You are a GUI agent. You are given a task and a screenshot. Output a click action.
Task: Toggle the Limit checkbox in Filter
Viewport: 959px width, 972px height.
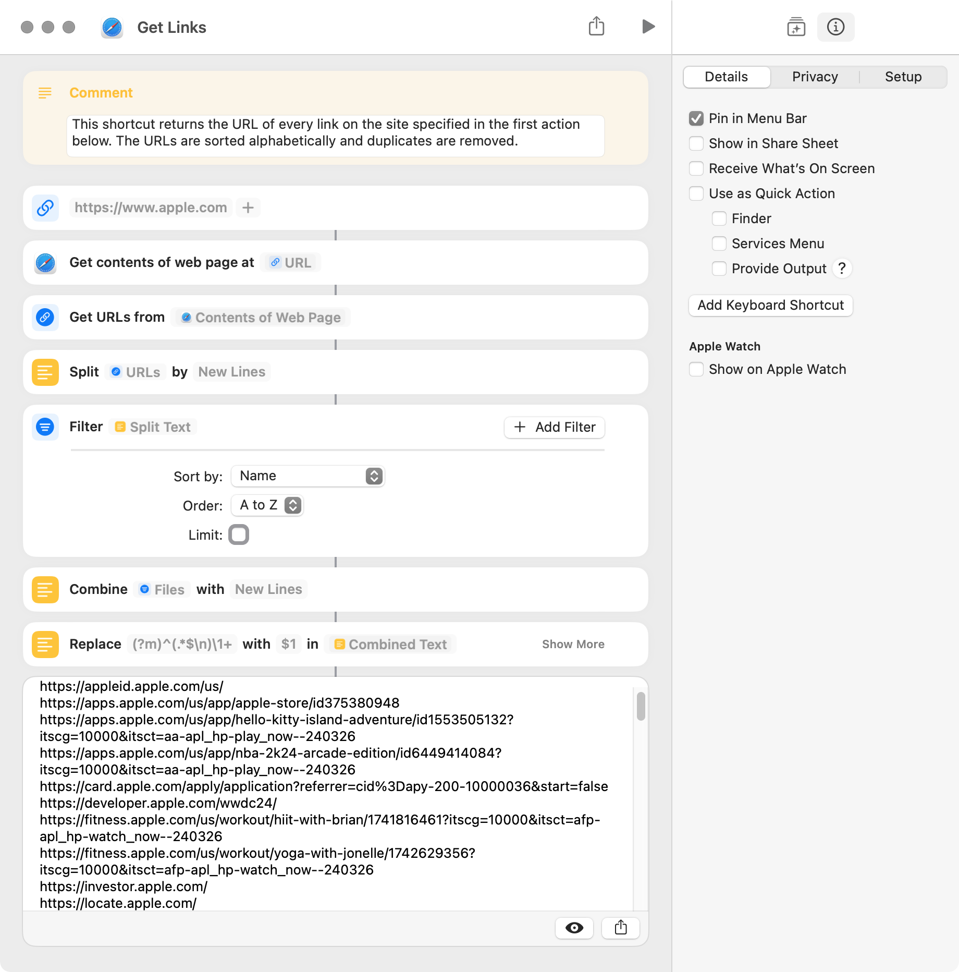pos(239,534)
